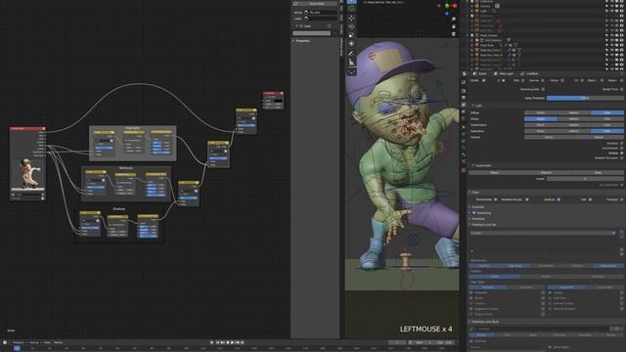Toggle the Denoising override checkbox
Screen dimensions: 626x352
[x=474, y=213]
